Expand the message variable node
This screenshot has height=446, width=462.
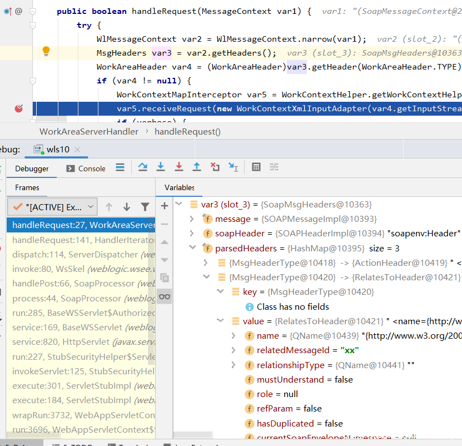pyautogui.click(x=192, y=219)
